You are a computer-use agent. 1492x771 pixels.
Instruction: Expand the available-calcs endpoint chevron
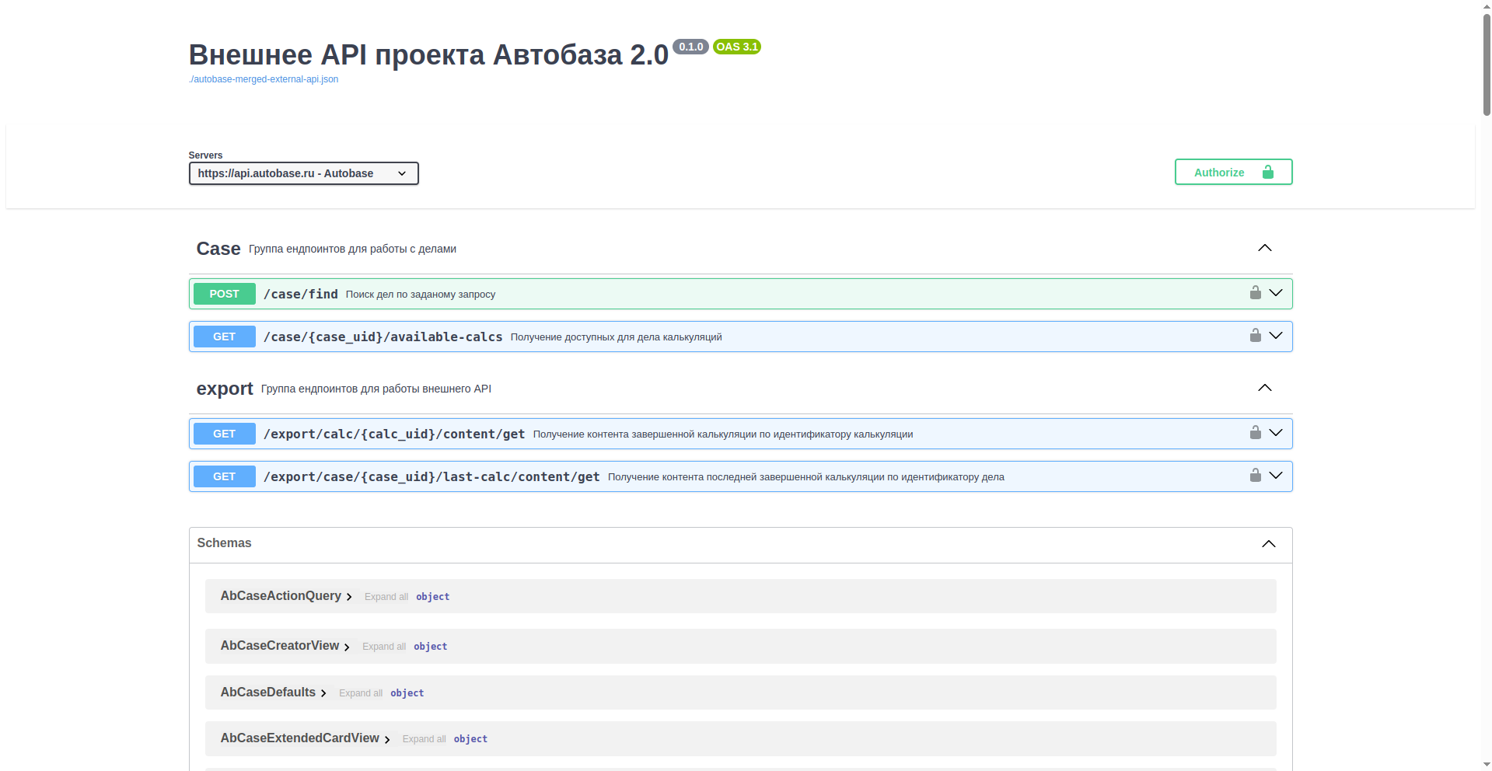1276,336
